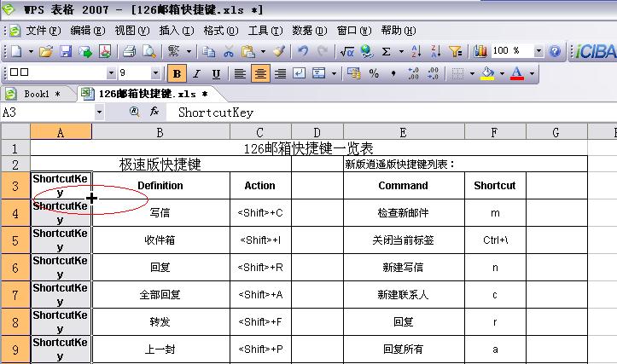Toggle wrap text in cell
Image resolution: width=617 pixels, height=364 pixels.
[x=299, y=73]
